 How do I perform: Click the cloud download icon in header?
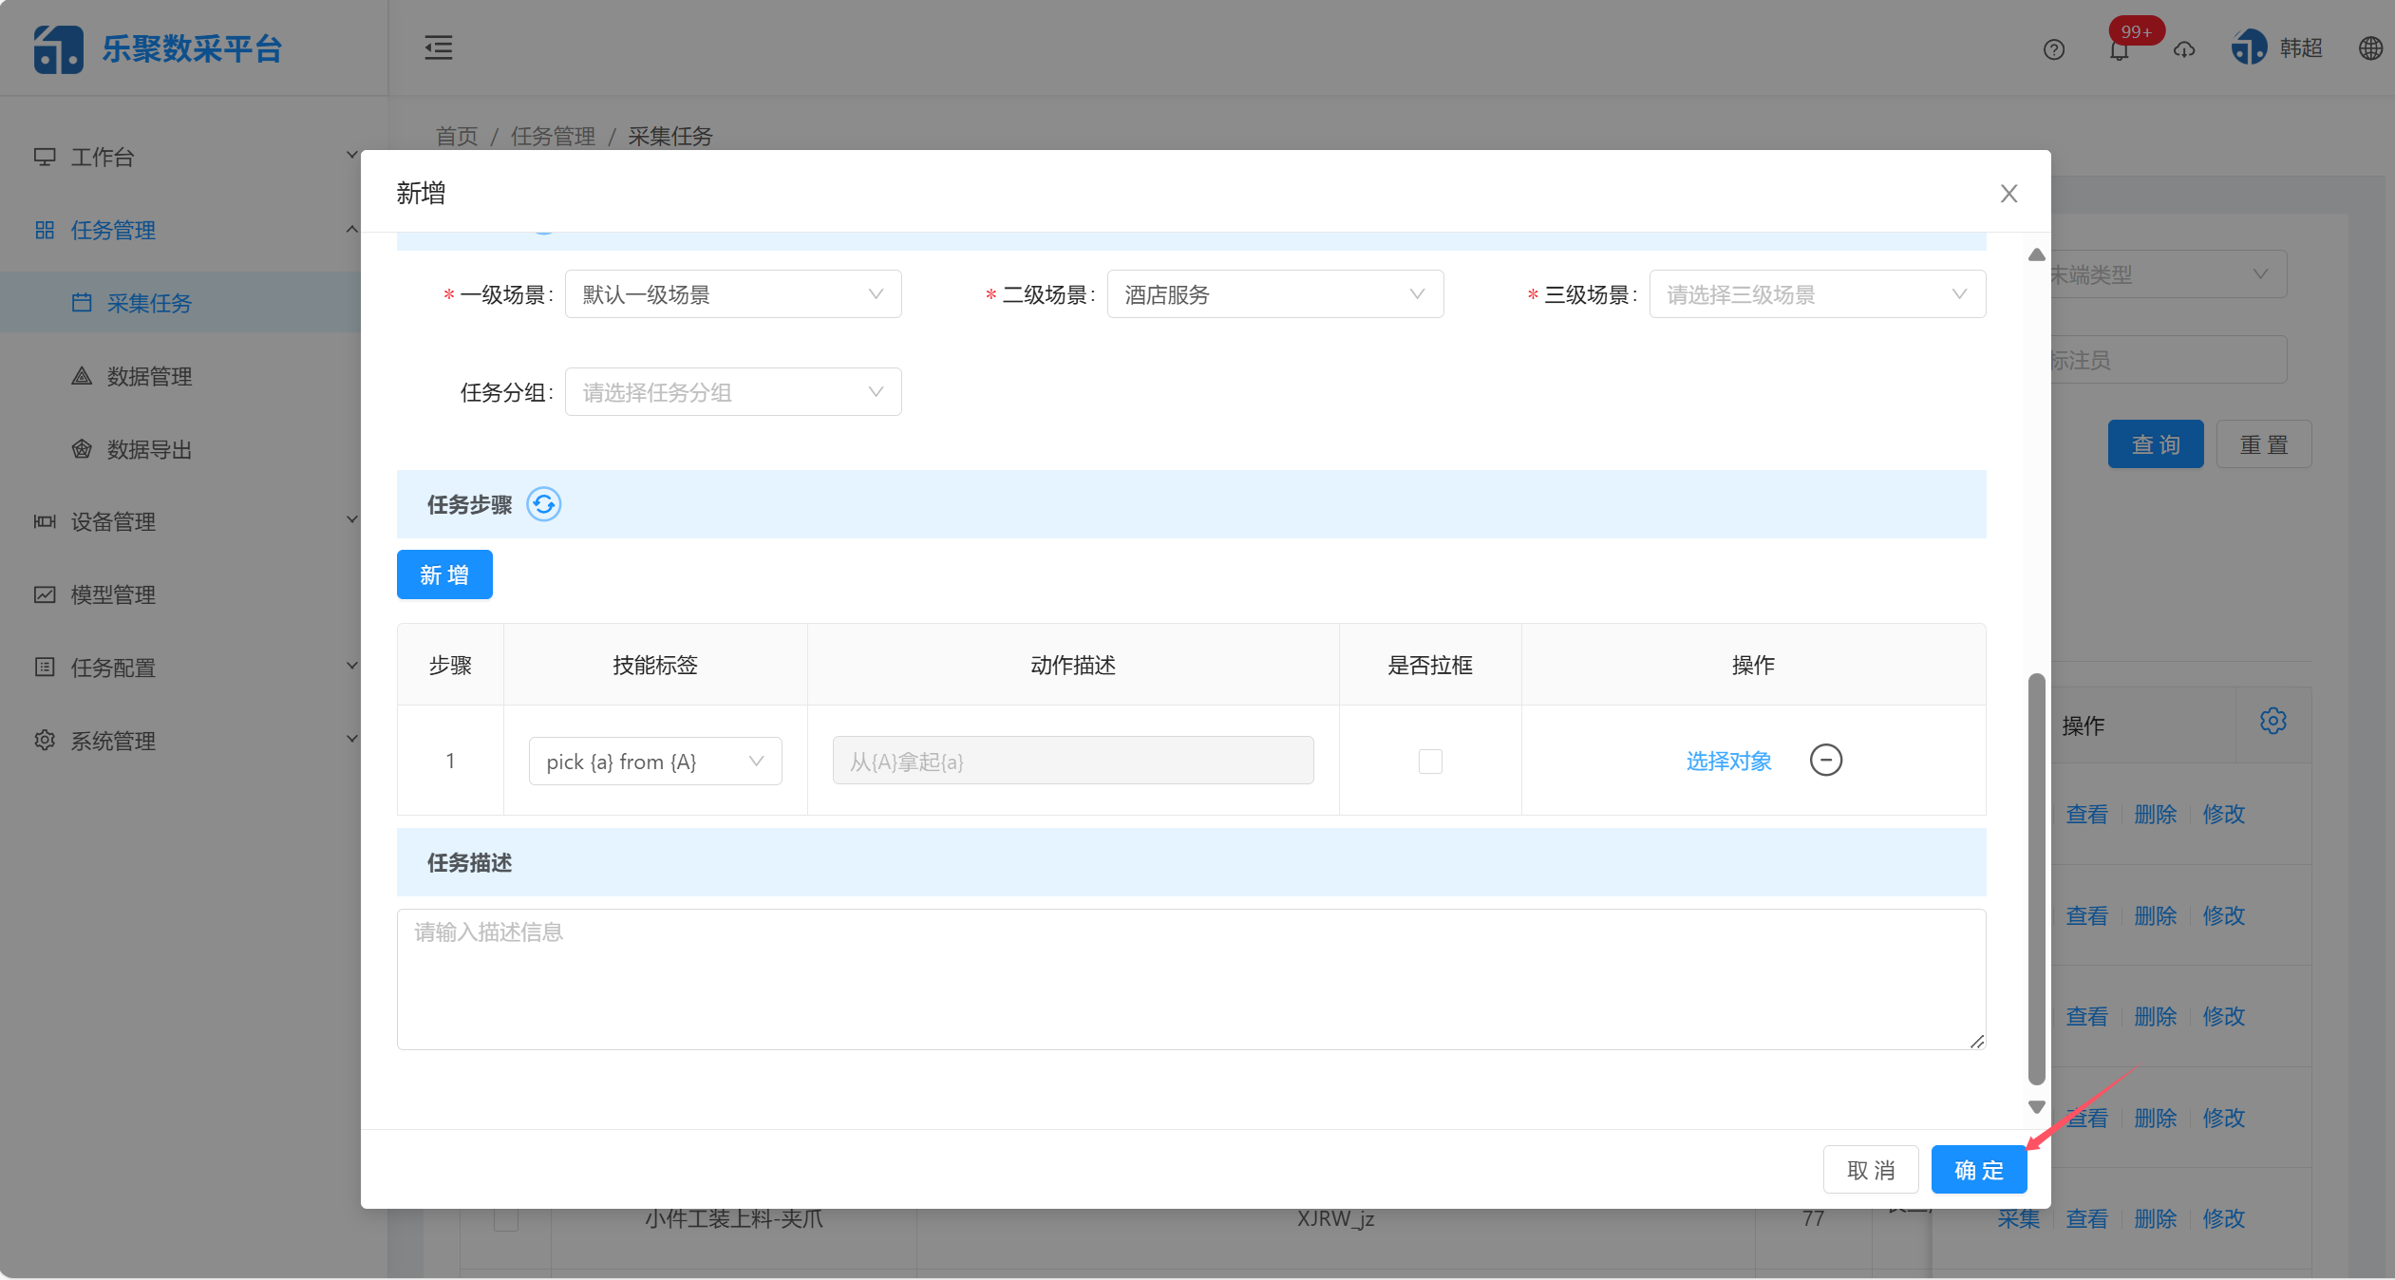pyautogui.click(x=2183, y=49)
